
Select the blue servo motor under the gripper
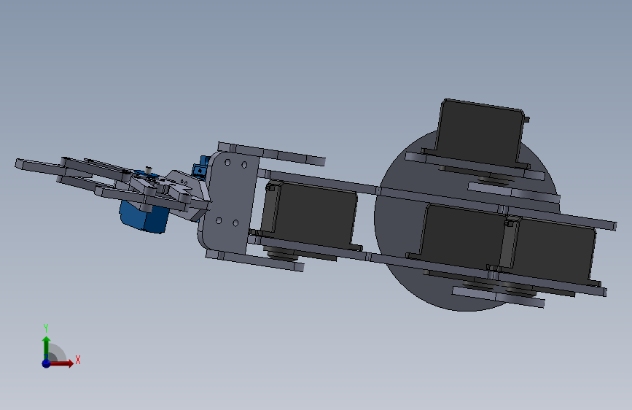click(144, 217)
